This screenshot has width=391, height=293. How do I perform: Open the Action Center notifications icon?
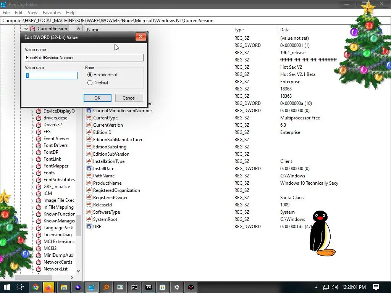(x=376, y=287)
